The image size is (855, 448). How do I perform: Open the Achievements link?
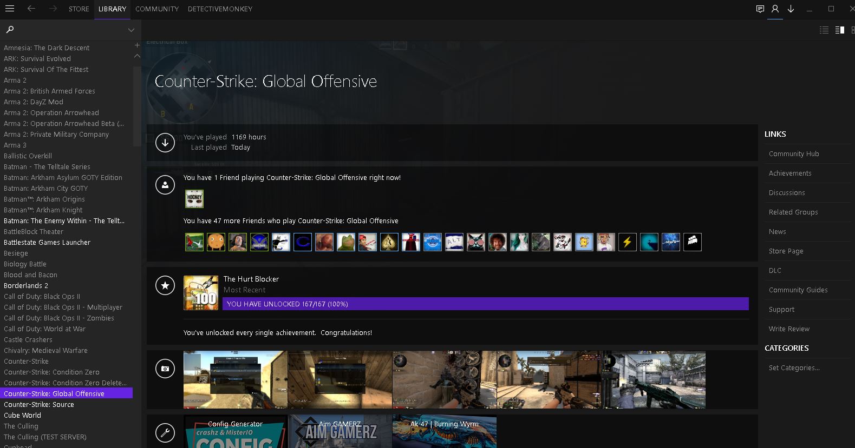pyautogui.click(x=790, y=173)
